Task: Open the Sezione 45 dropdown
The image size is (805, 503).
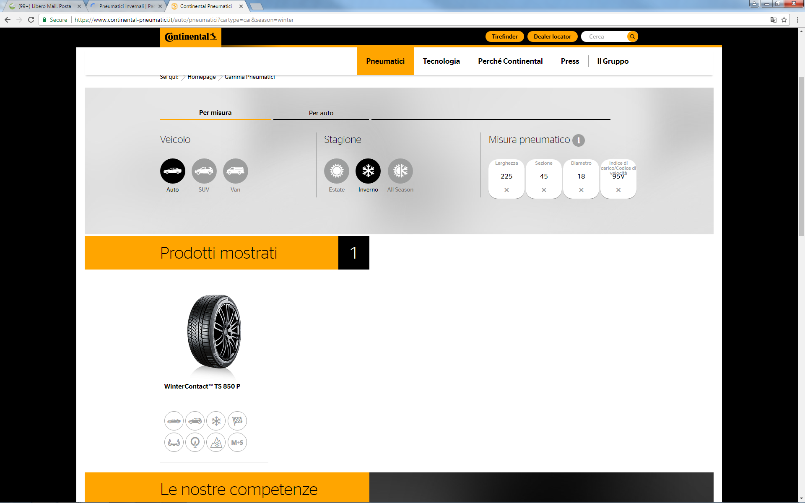Action: (x=543, y=176)
